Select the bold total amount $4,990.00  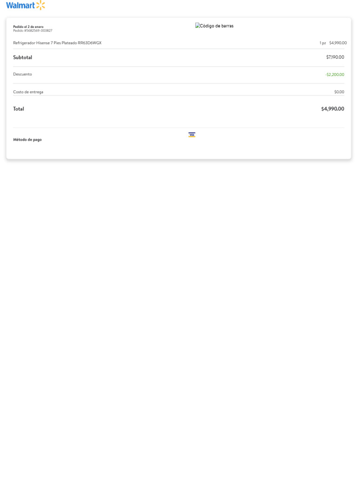coord(332,109)
